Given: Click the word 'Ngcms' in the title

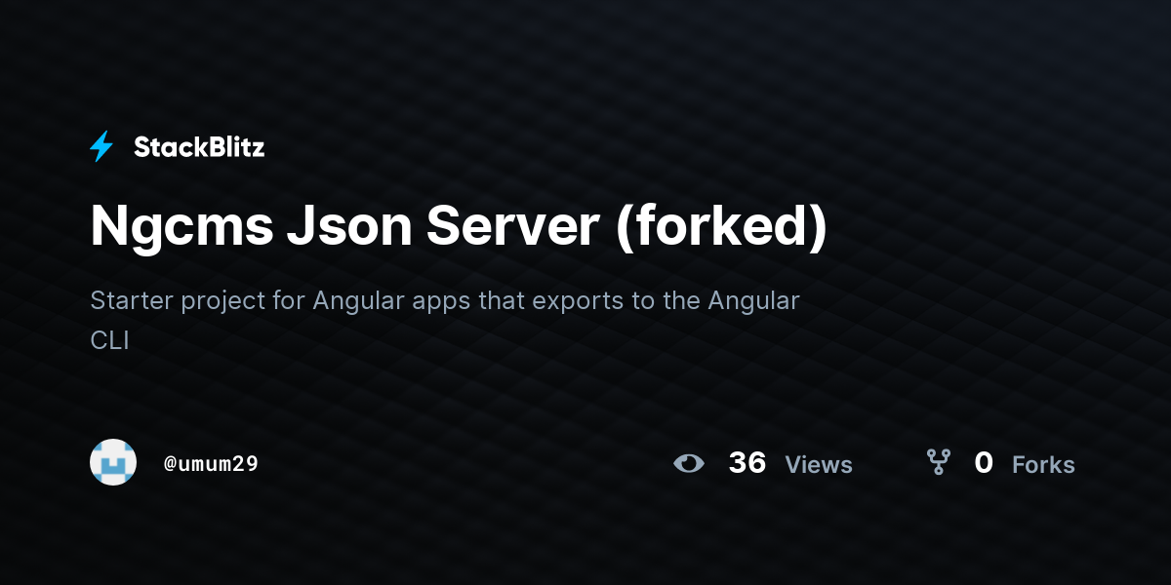Looking at the screenshot, I should pos(179,226).
